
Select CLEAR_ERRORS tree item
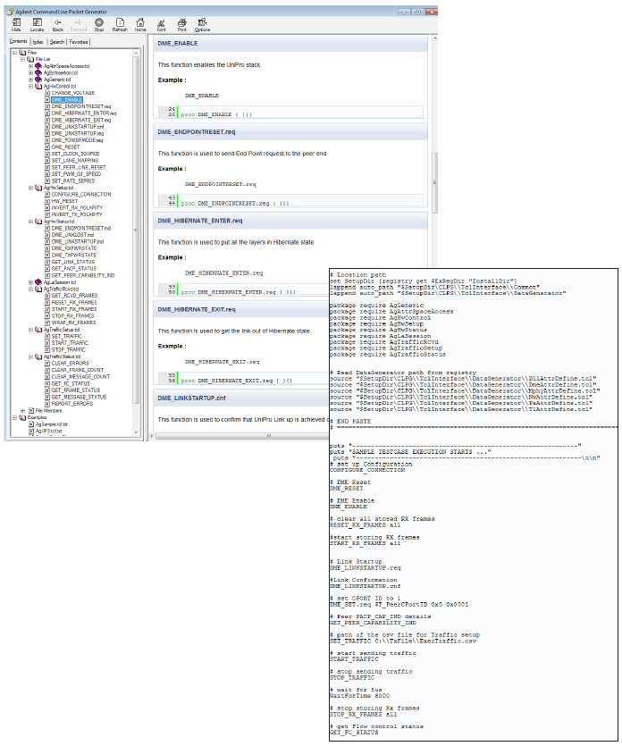coord(70,364)
